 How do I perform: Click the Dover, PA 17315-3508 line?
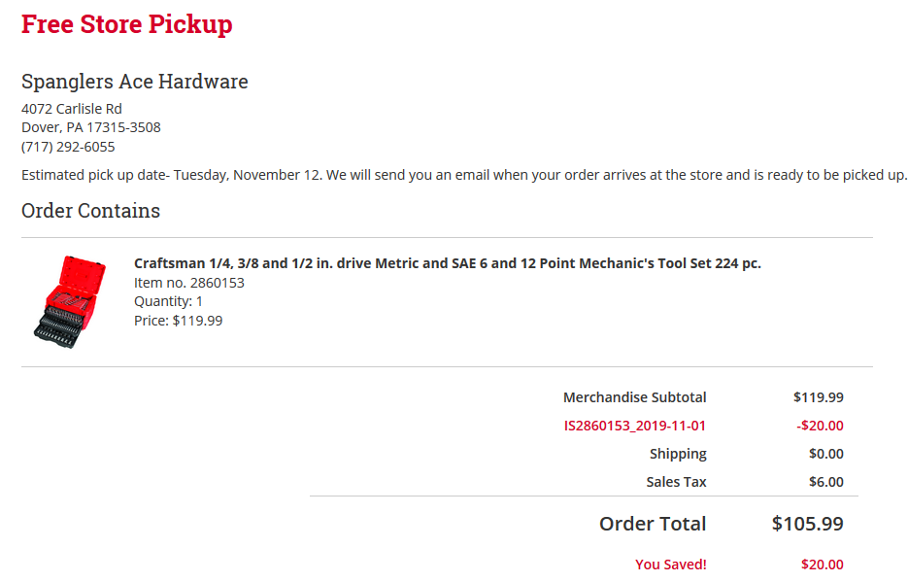(91, 127)
